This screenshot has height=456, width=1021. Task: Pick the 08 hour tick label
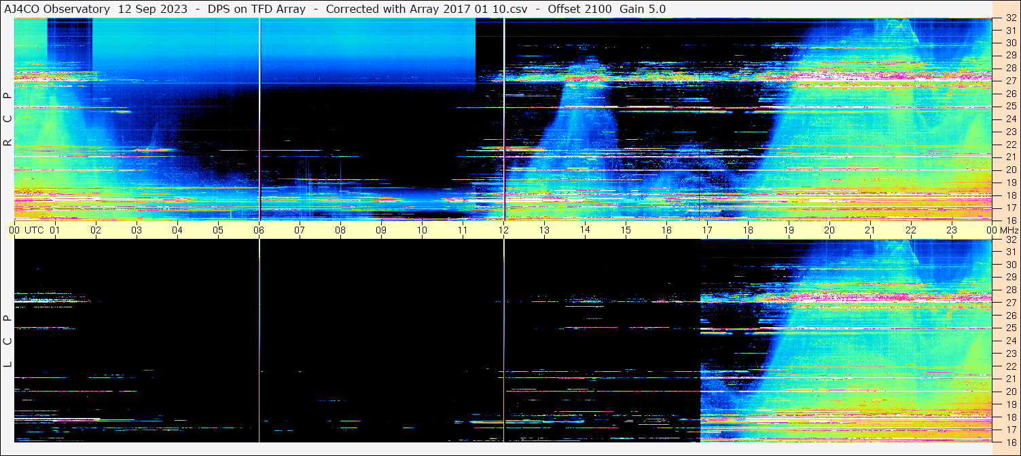click(340, 230)
